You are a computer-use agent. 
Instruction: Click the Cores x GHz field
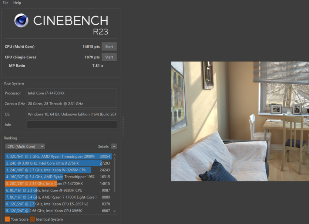click(x=72, y=104)
